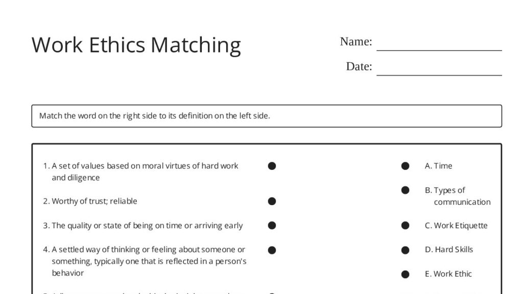Click the dot next to 'C. Work Etiquette'

405,226
